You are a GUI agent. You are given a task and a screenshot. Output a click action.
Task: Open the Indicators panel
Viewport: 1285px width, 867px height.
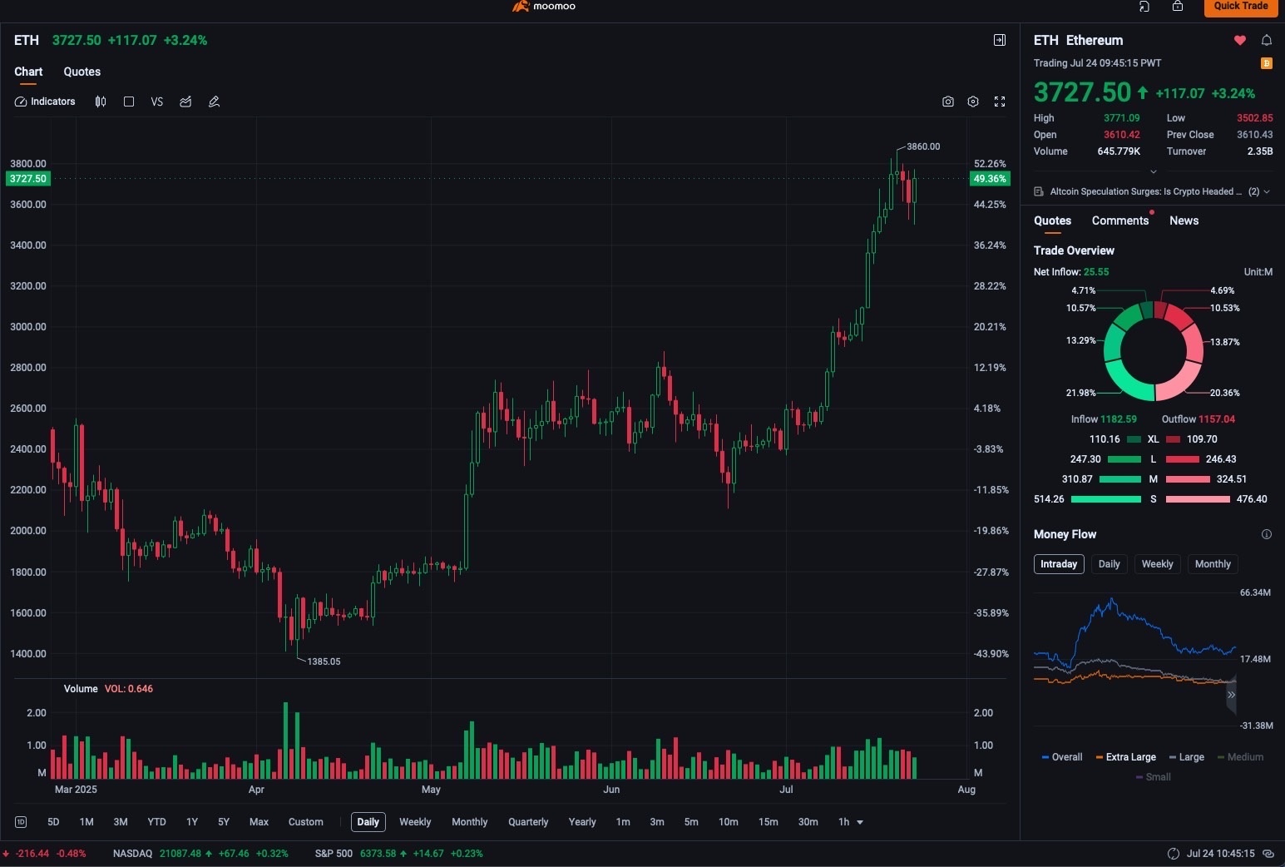point(45,102)
